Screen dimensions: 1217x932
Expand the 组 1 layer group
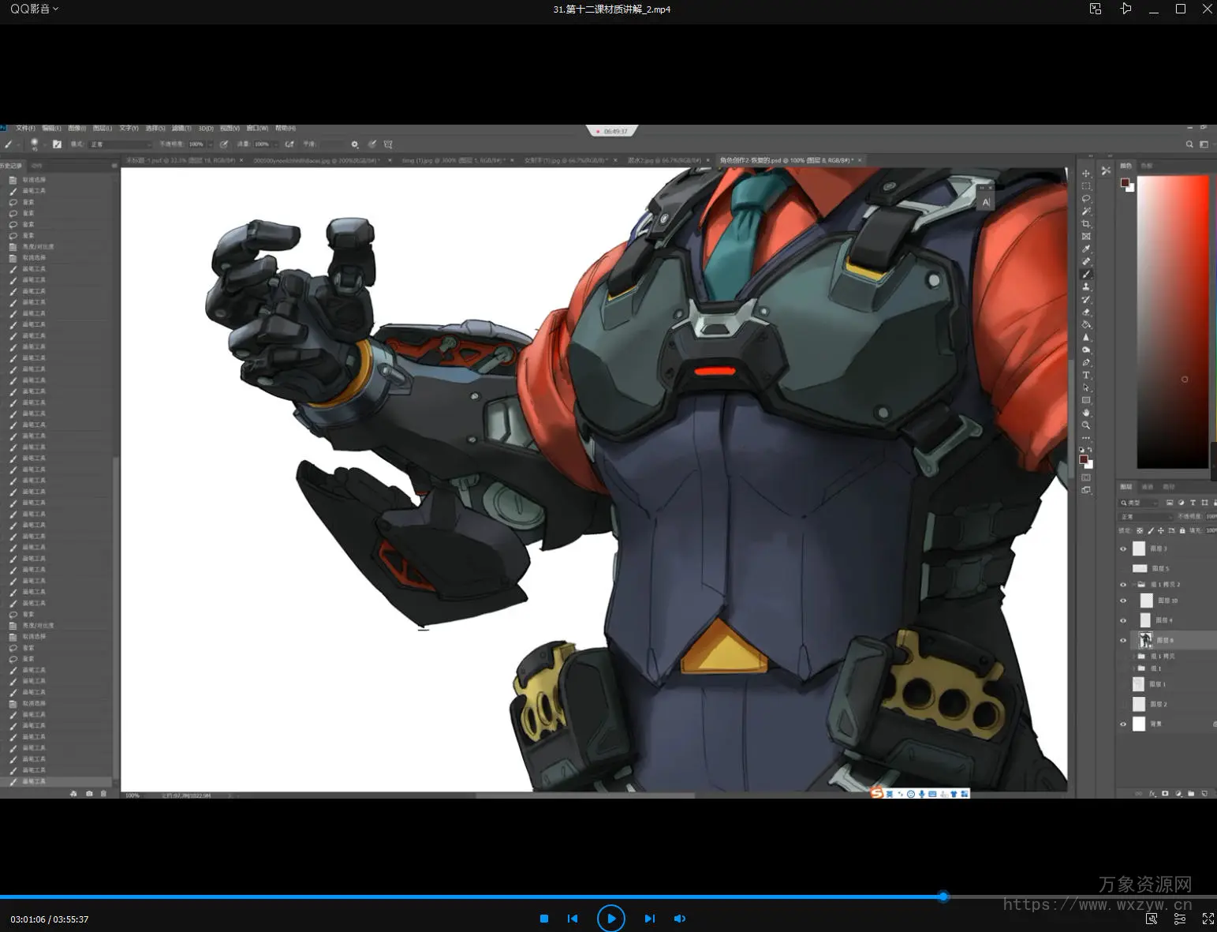point(1134,668)
